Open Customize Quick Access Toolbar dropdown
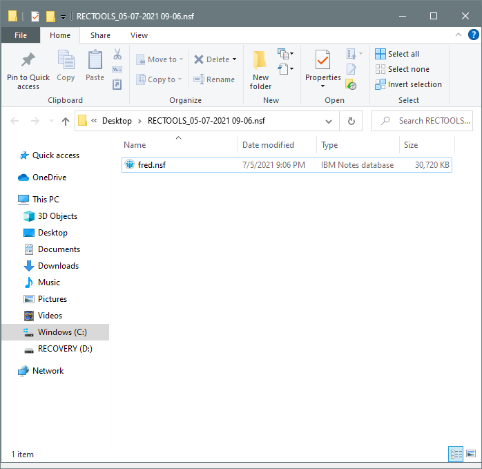Image resolution: width=482 pixels, height=469 pixels. click(x=63, y=17)
